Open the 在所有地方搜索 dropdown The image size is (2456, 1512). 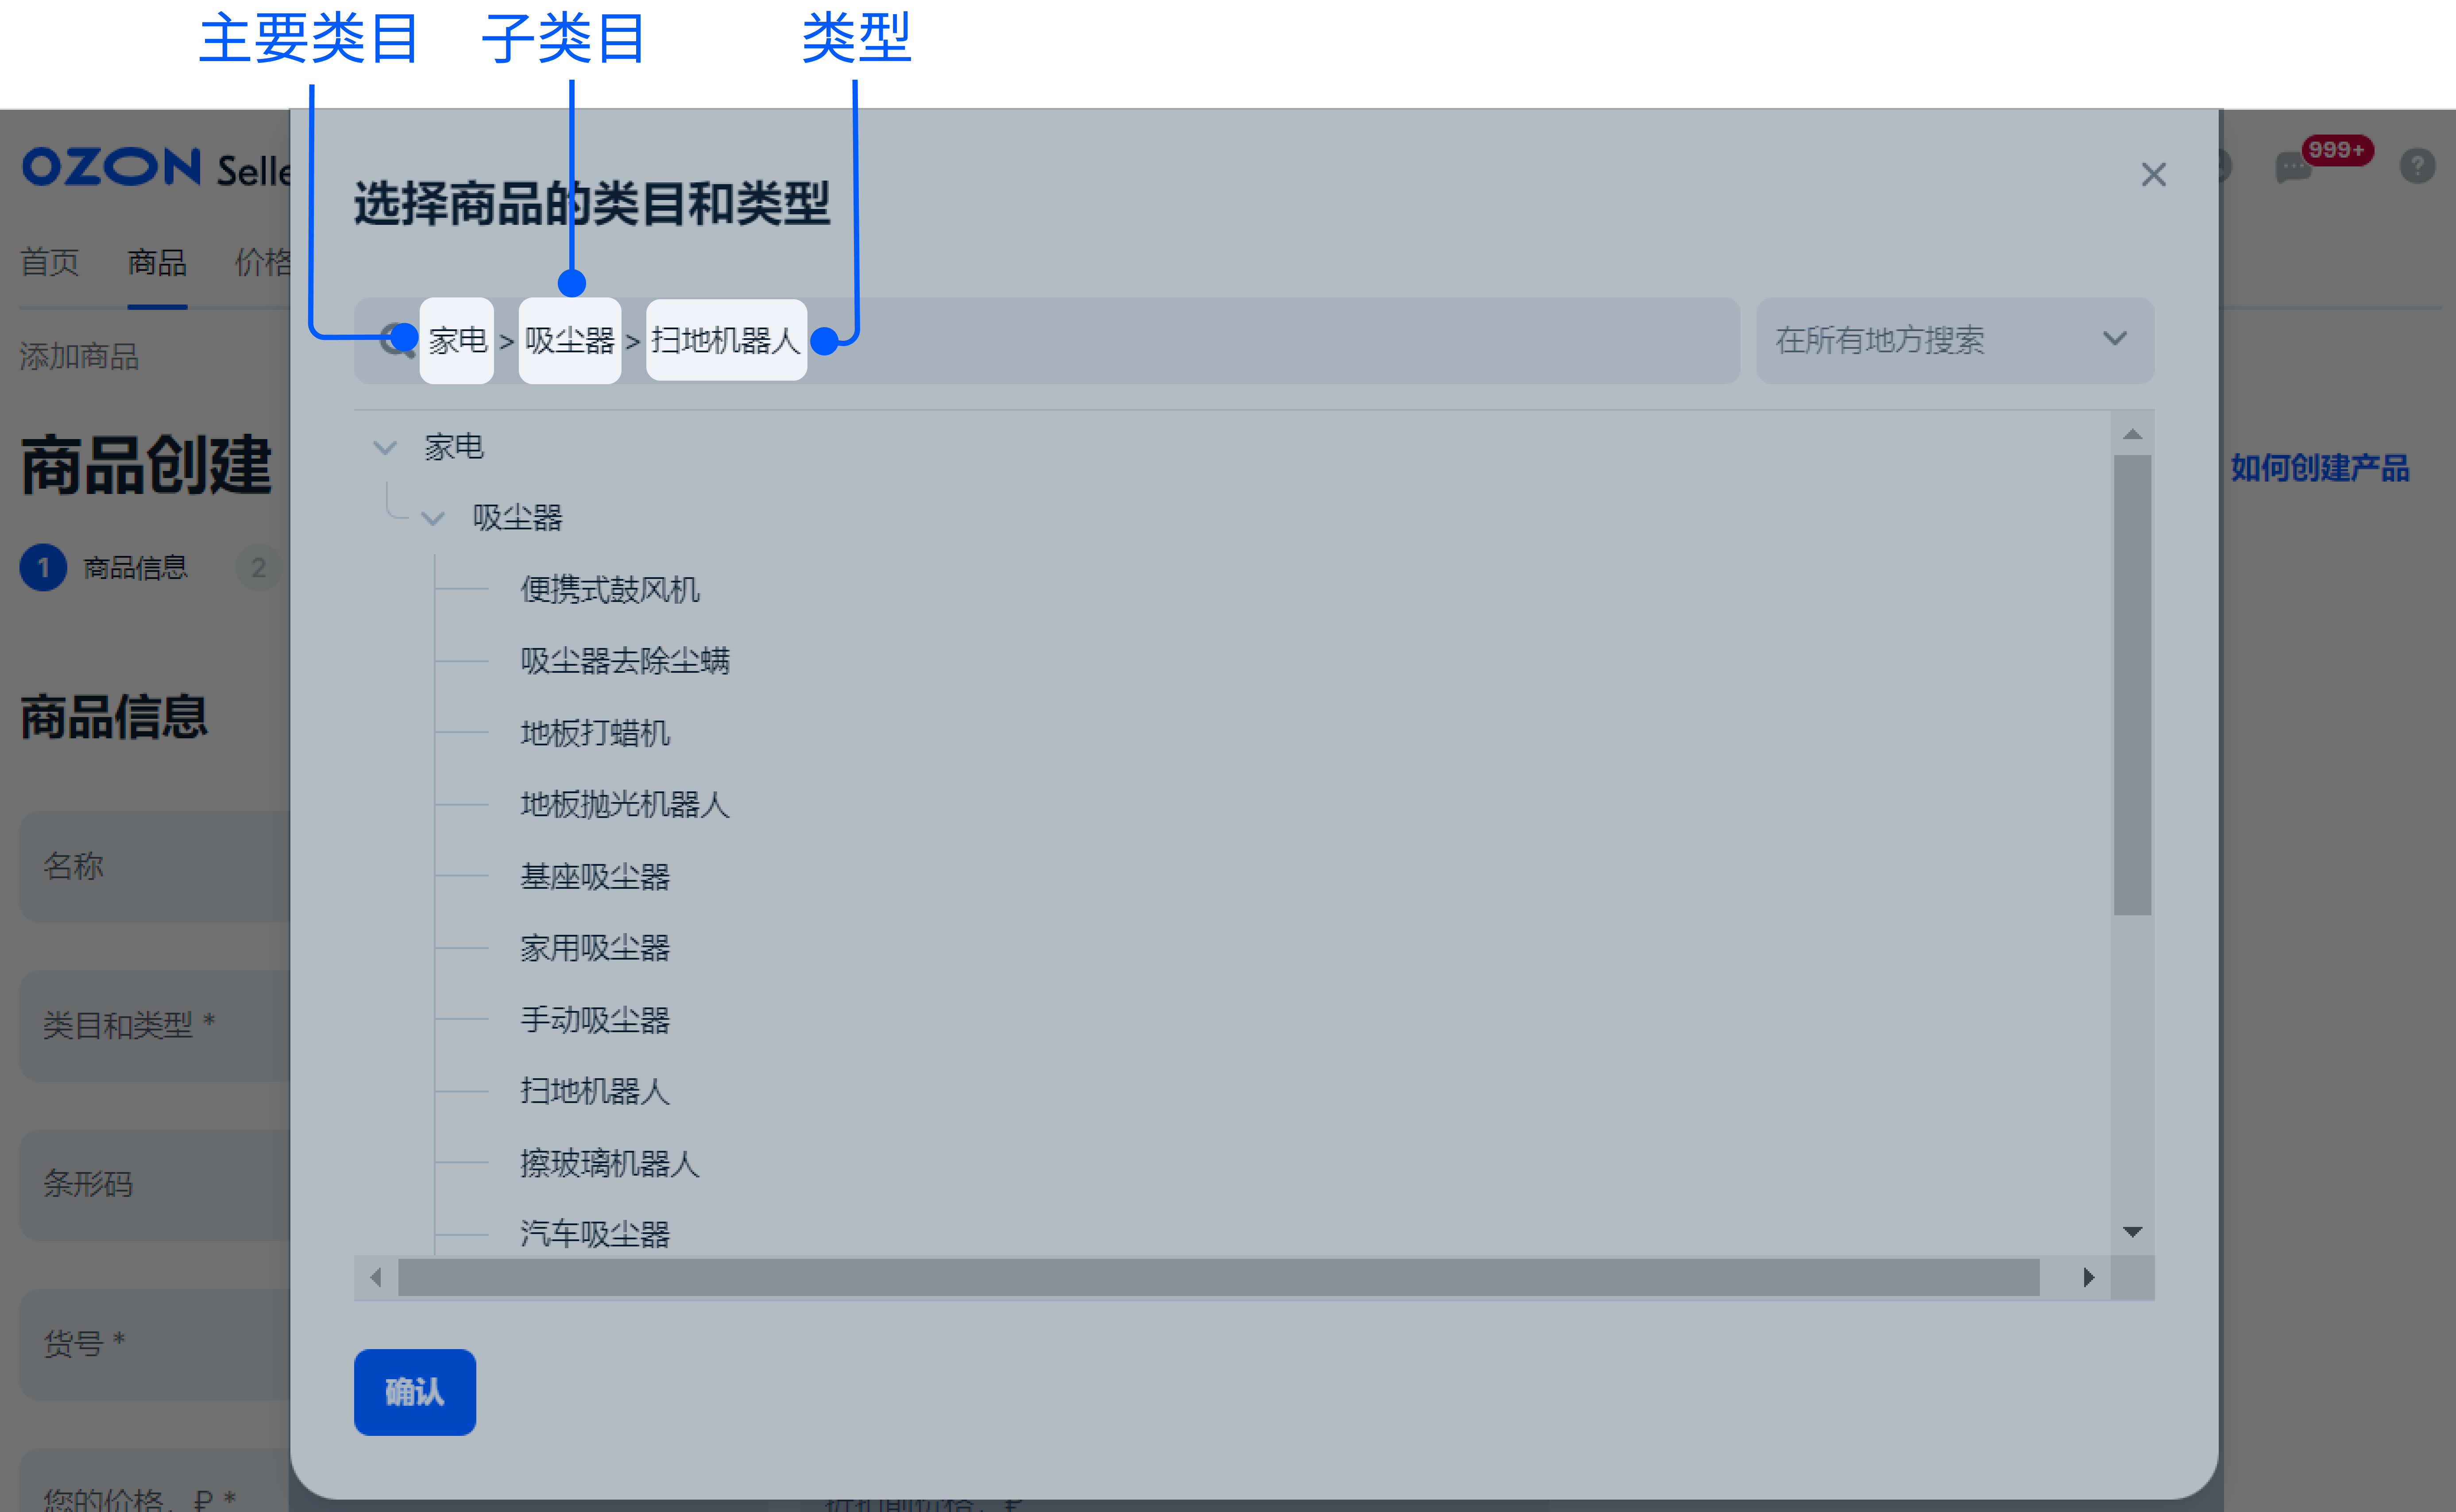[x=1954, y=340]
